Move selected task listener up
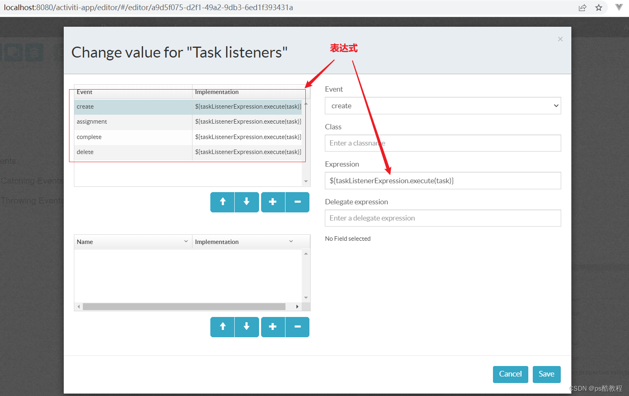Viewport: 629px width, 396px height. click(223, 202)
